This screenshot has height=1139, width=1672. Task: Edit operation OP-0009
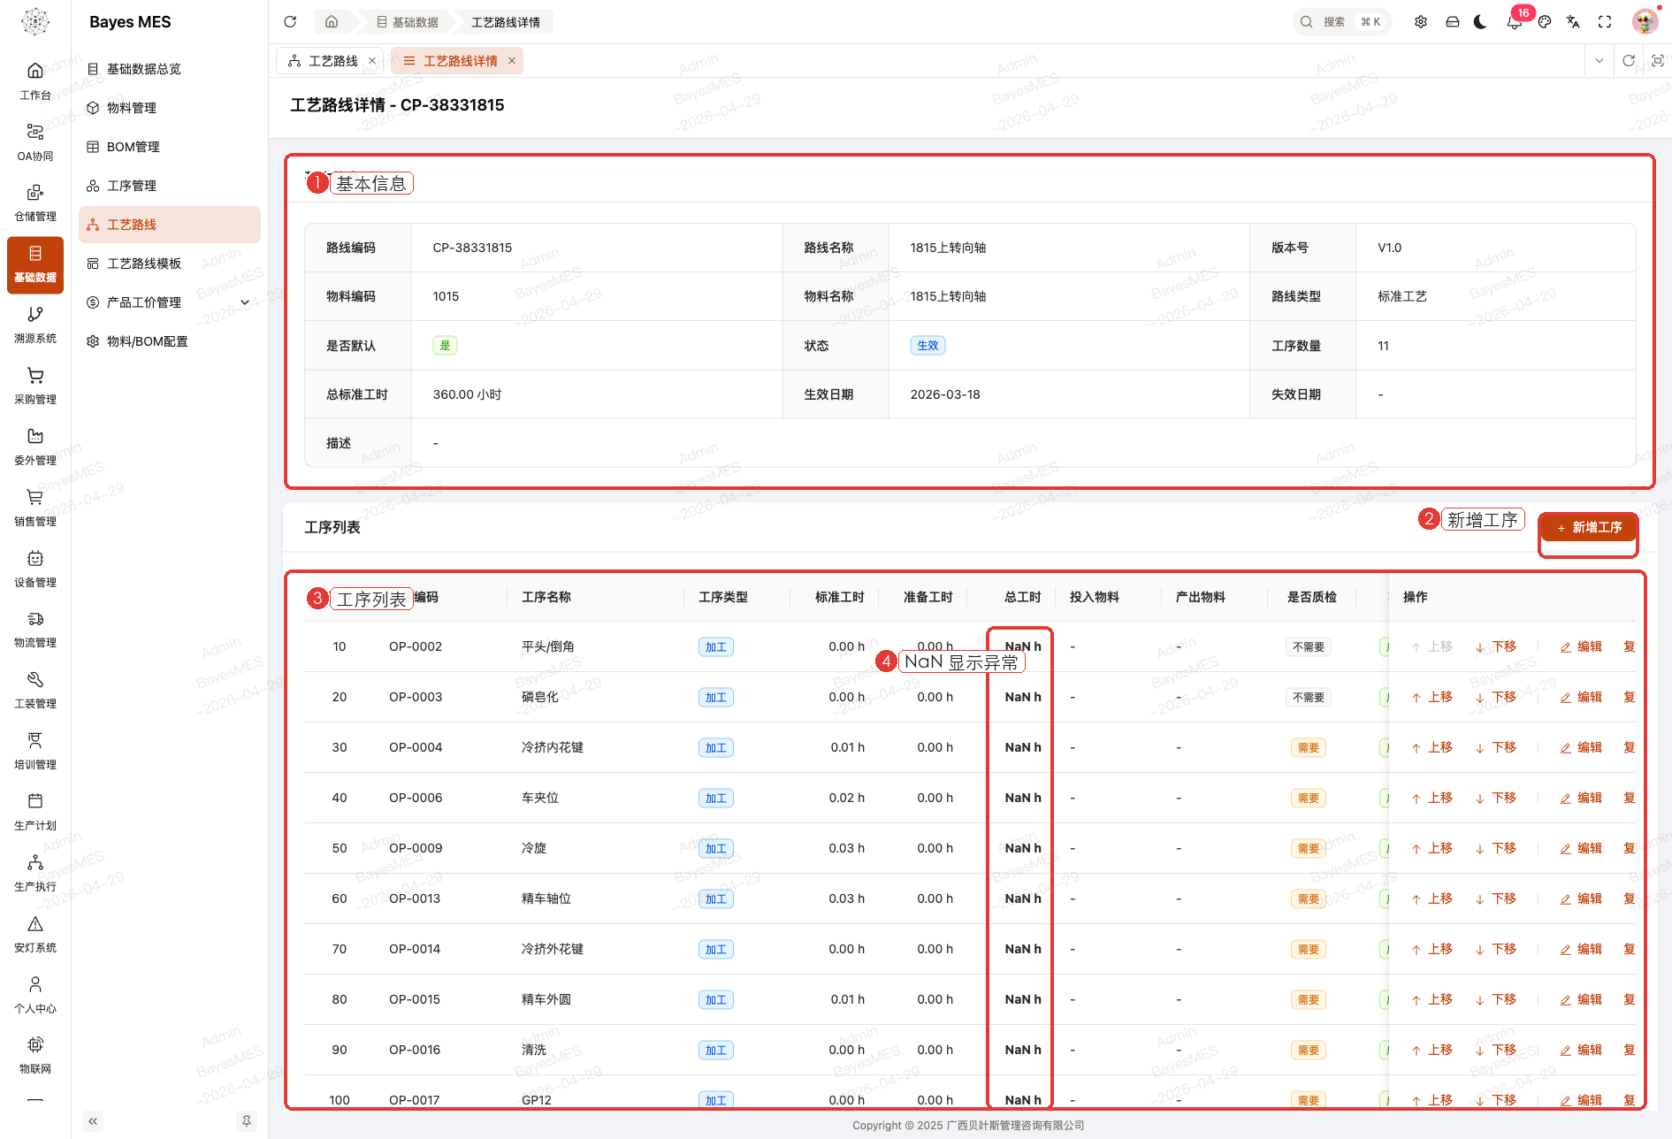[x=1581, y=848]
